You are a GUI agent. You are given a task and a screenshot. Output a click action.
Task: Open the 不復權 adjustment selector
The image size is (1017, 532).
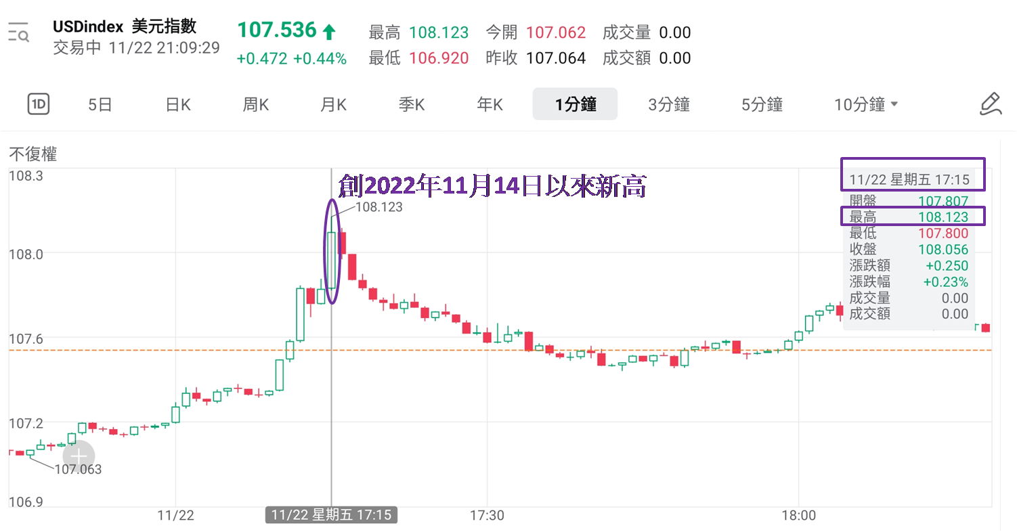33,154
